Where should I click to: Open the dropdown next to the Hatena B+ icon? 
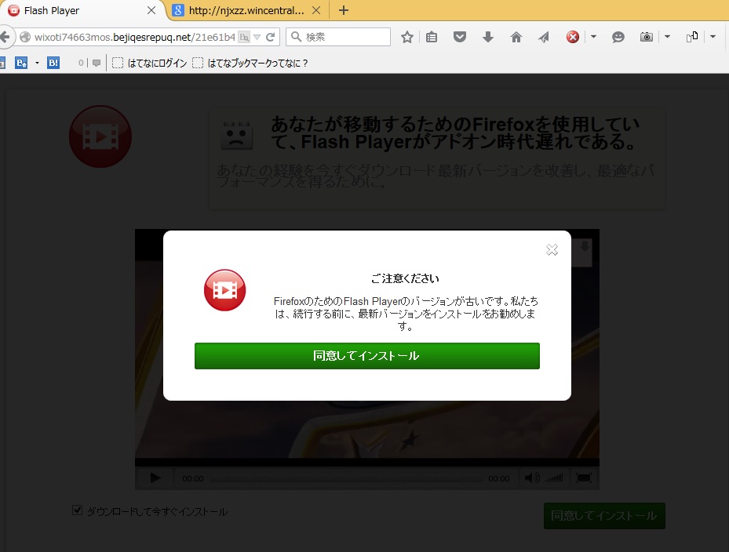click(37, 63)
